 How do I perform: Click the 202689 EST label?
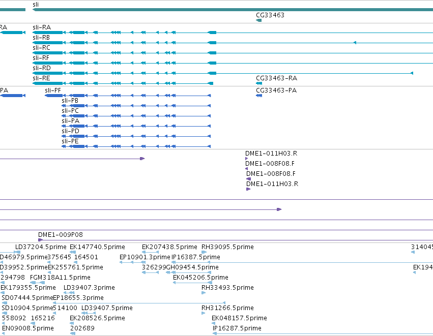[82, 328]
